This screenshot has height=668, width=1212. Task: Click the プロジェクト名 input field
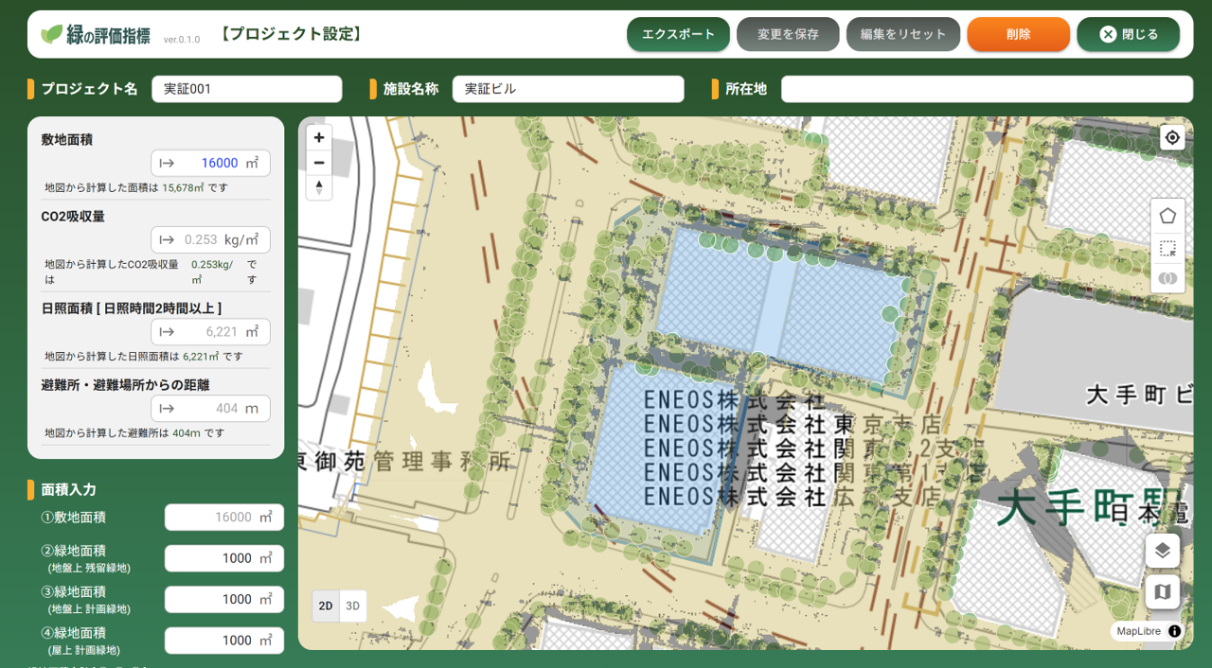click(x=246, y=89)
